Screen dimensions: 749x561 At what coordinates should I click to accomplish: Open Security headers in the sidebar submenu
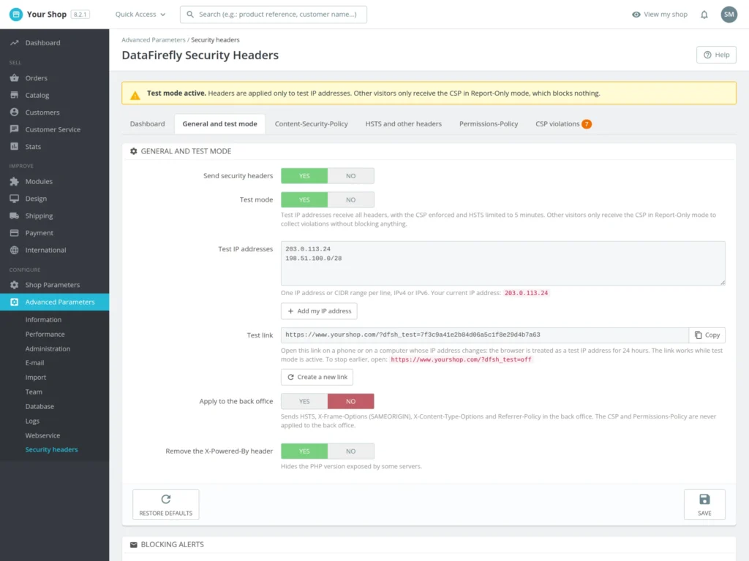[52, 450]
